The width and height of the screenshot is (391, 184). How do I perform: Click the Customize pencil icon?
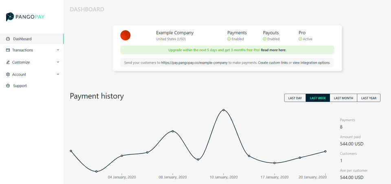pyautogui.click(x=8, y=62)
